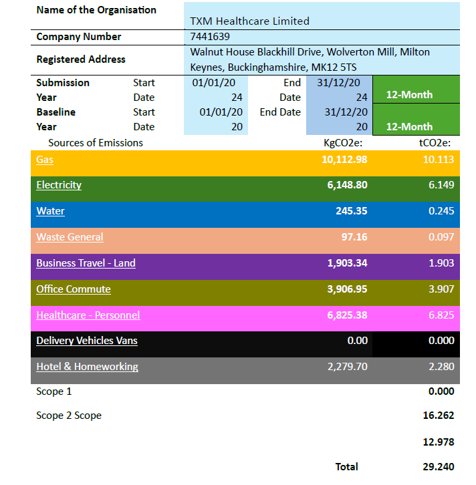Select the Delivery Vehicles Vans link

87,341
